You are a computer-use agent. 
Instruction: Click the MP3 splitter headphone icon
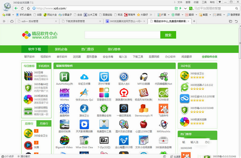[143, 77]
